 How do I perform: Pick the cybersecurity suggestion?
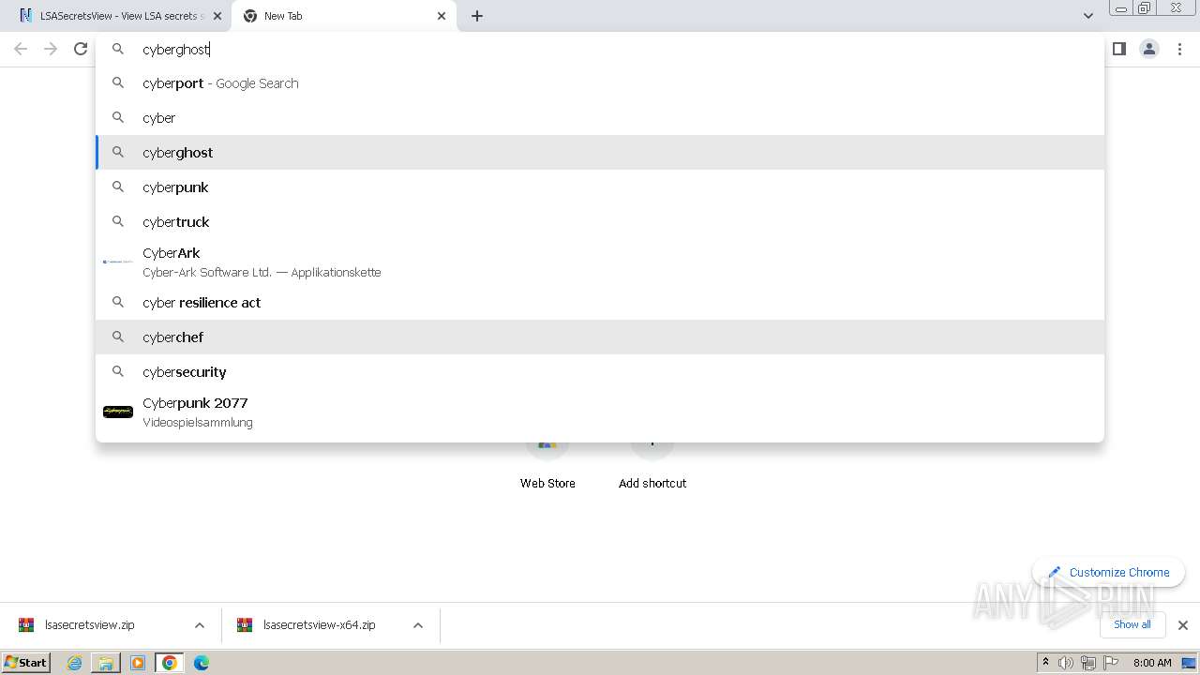(x=600, y=372)
